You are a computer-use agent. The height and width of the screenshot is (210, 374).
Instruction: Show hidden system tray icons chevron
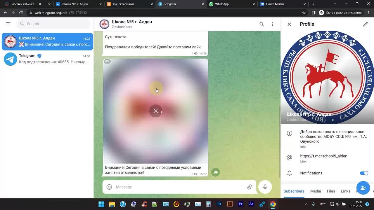(x=307, y=204)
